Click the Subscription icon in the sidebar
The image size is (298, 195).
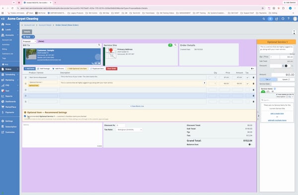pos(2,127)
